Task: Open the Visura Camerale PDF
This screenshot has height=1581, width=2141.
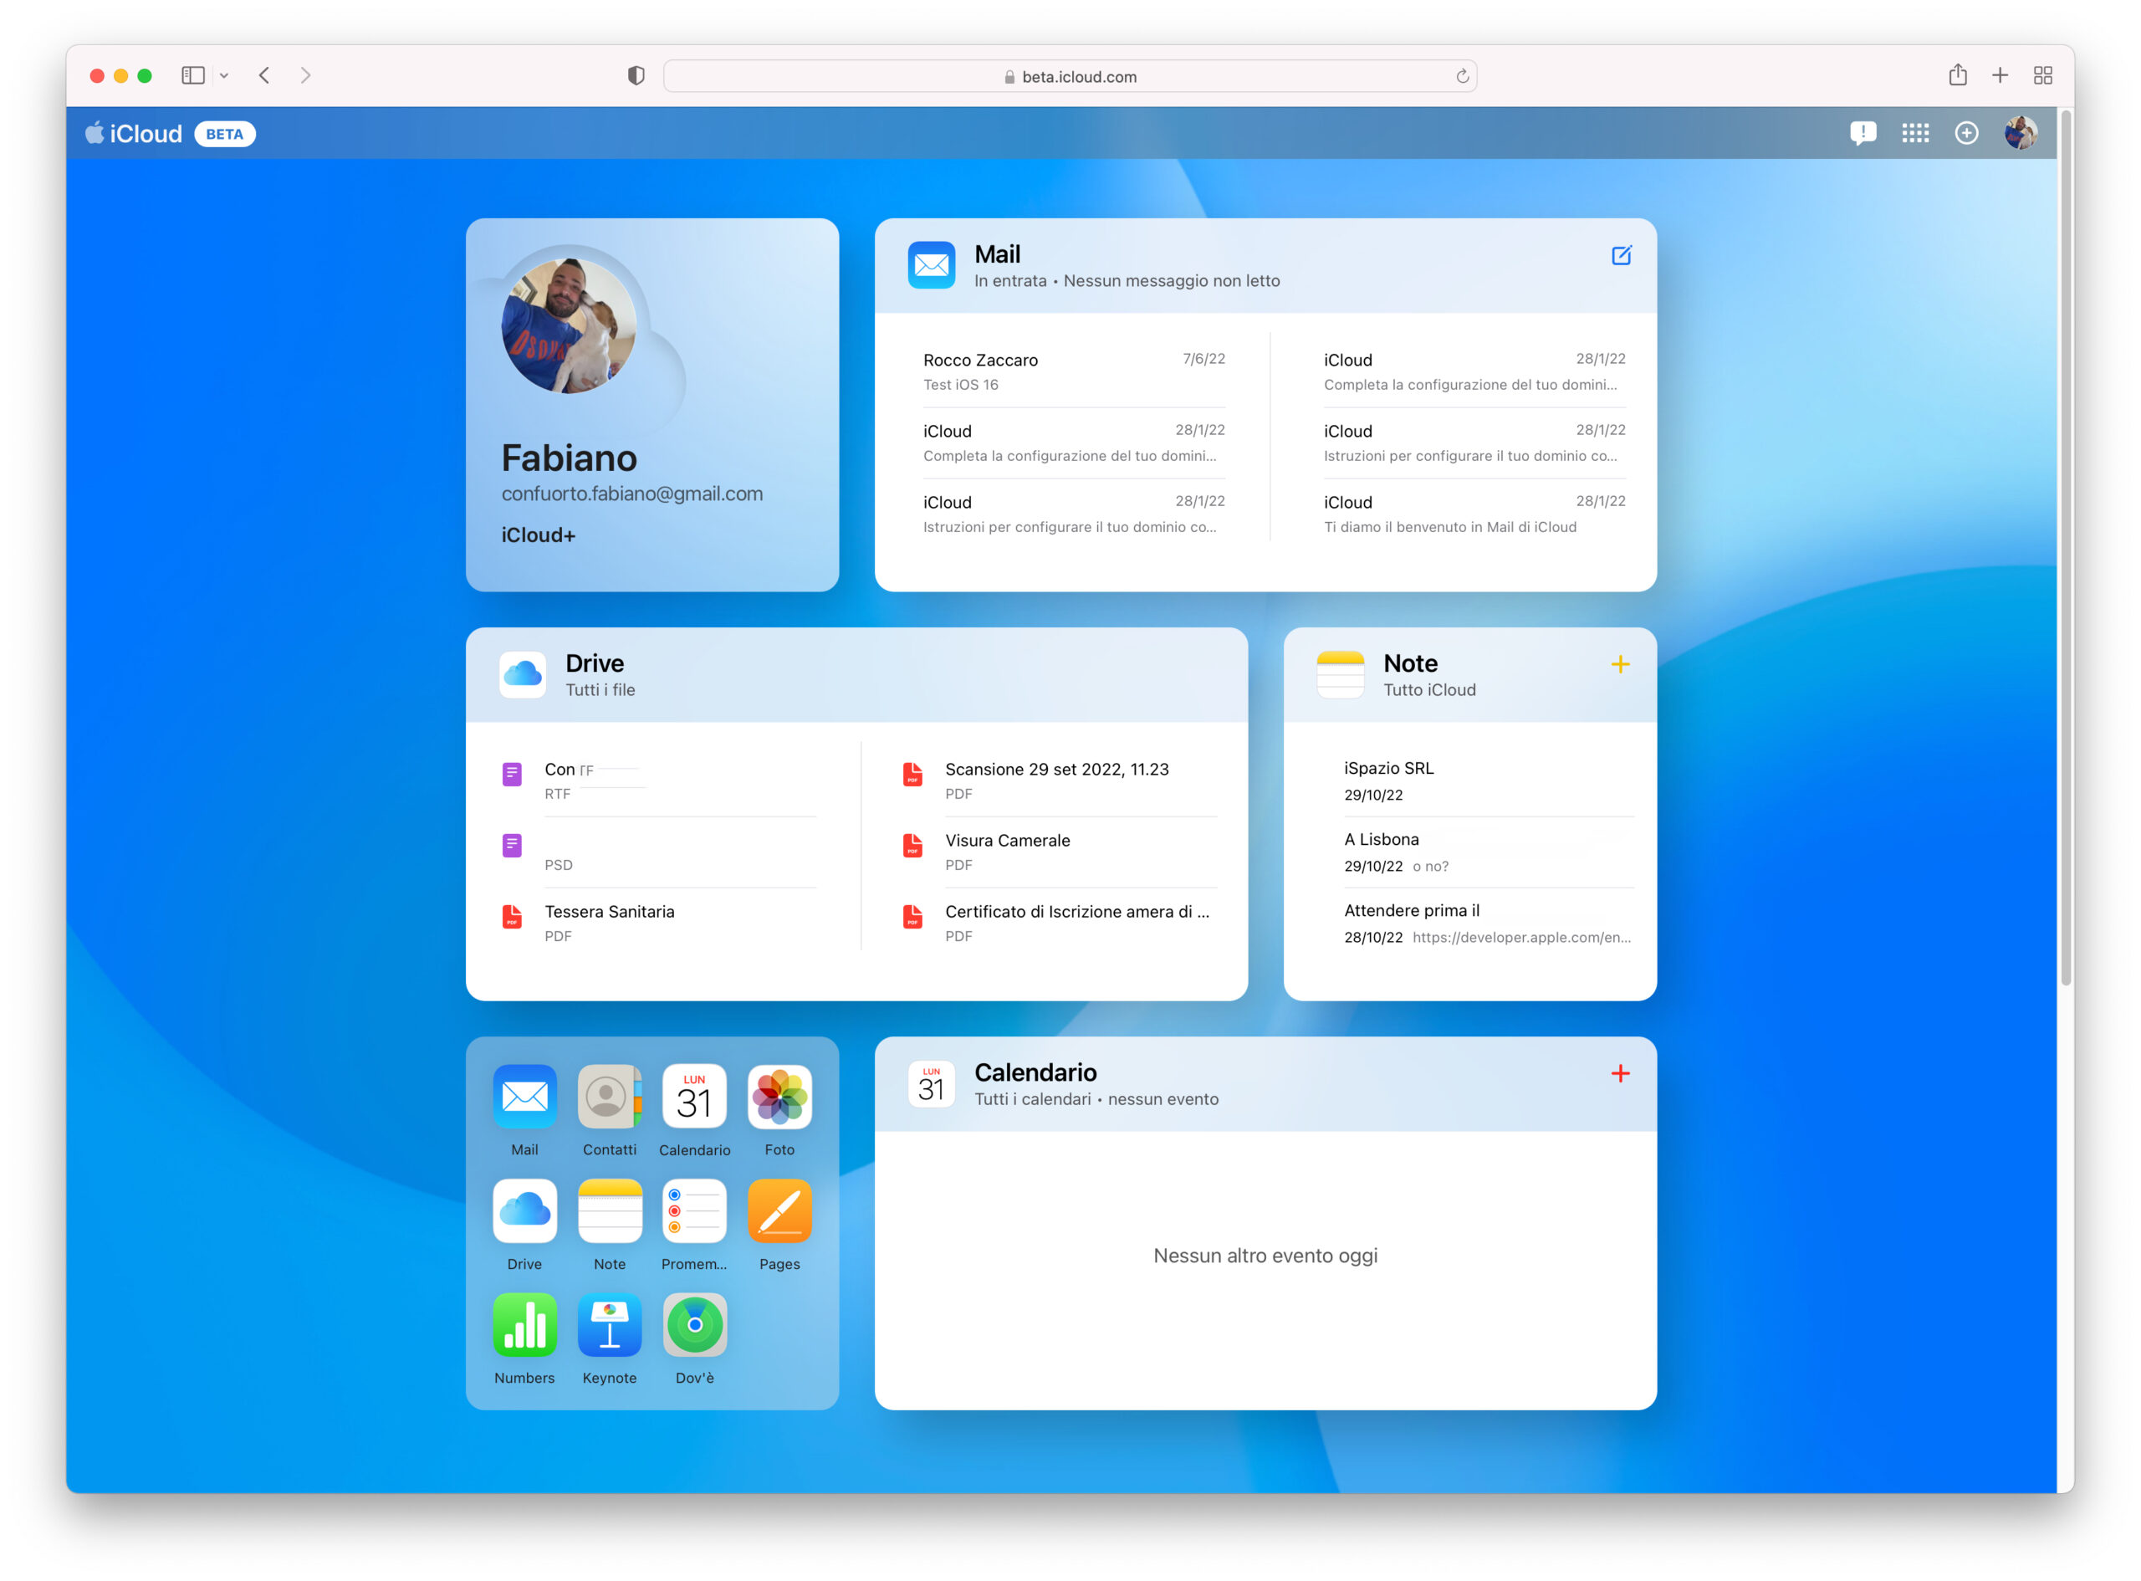Action: coord(1059,852)
